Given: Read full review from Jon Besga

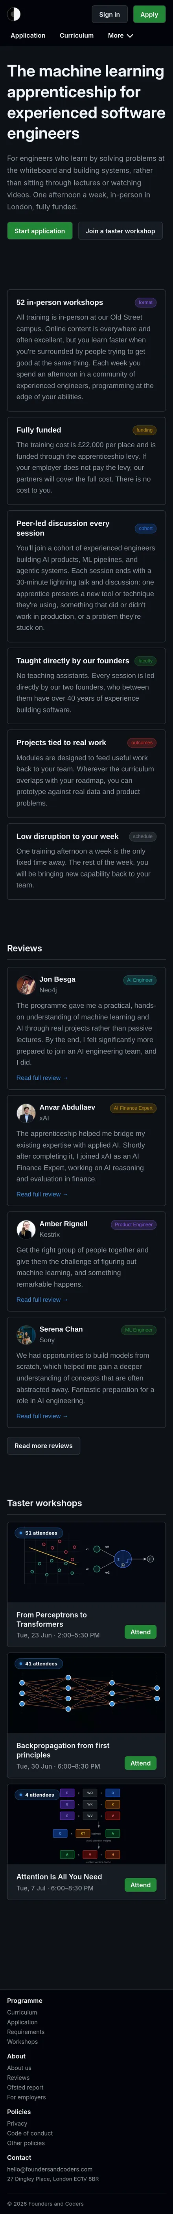Looking at the screenshot, I should 42,1077.
